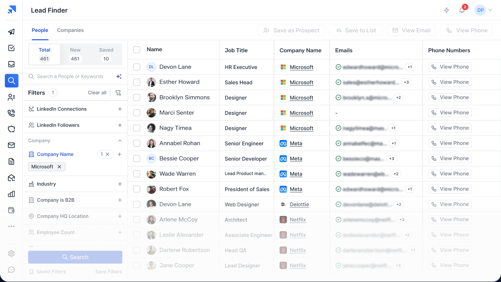Screen dimensions: 501x282
Task: Click the View Phone toolbar button
Action: click(467, 30)
